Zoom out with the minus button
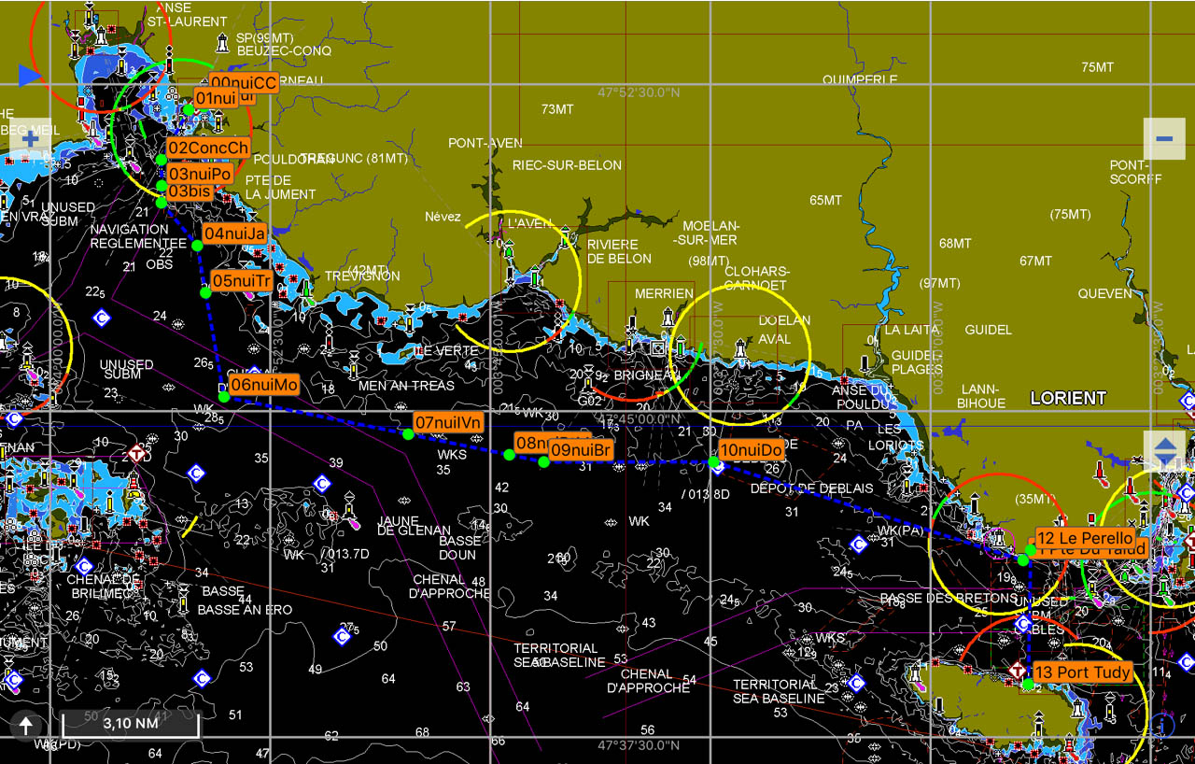Image resolution: width=1195 pixels, height=764 pixels. point(1164,139)
